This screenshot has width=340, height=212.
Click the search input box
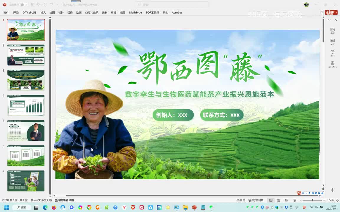tap(171, 4)
